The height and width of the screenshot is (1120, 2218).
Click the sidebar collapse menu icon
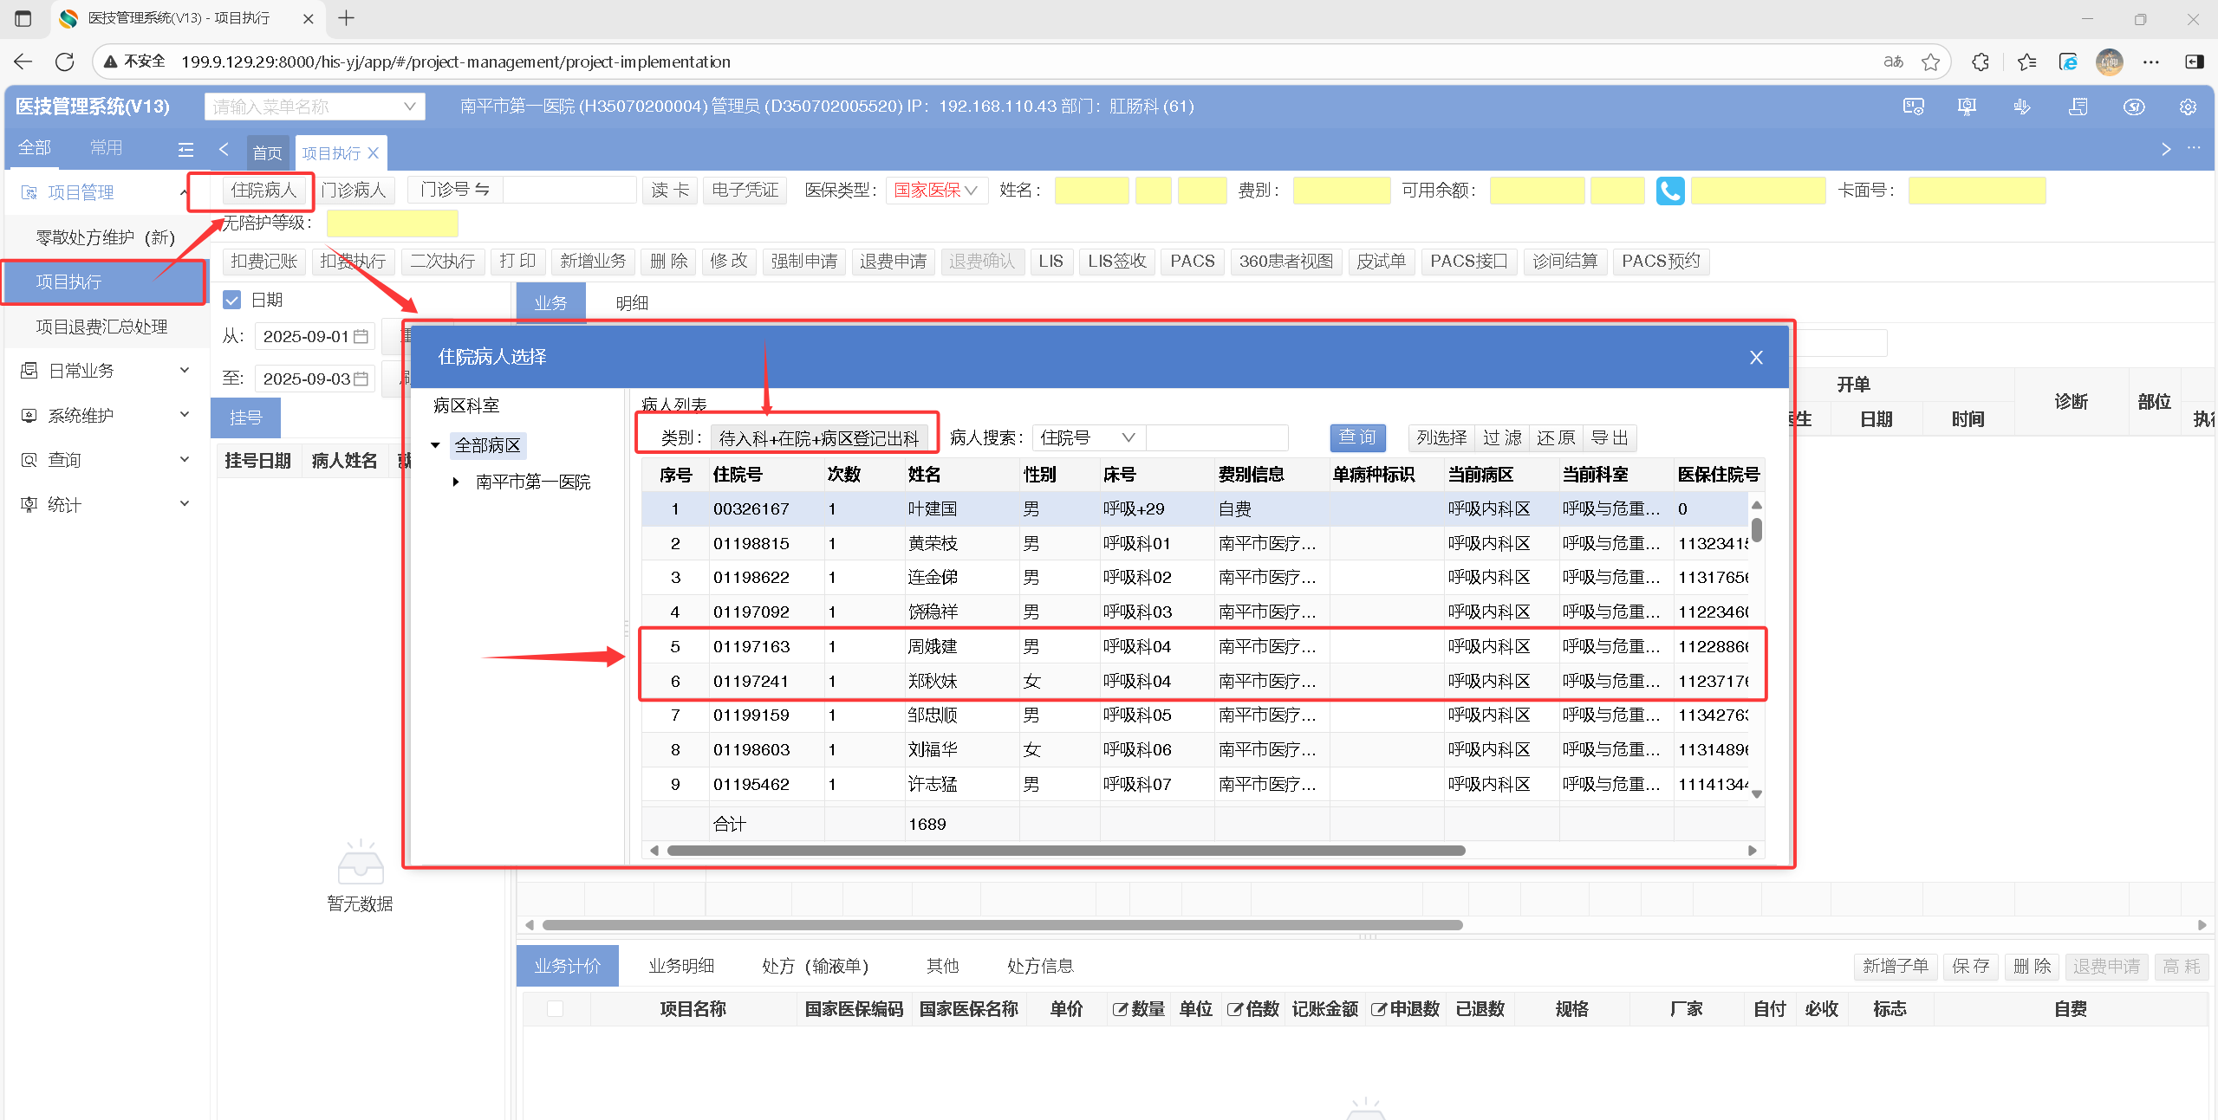pos(185,150)
